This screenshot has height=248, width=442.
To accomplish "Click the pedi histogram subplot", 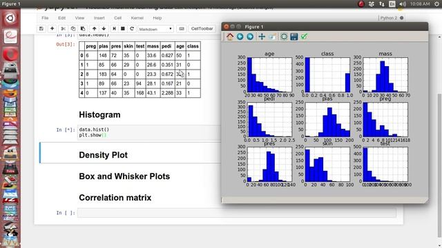I will (269, 119).
